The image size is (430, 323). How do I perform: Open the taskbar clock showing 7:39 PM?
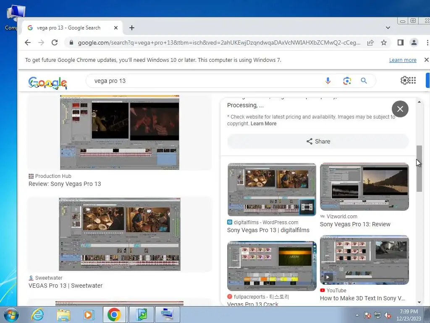(408, 315)
